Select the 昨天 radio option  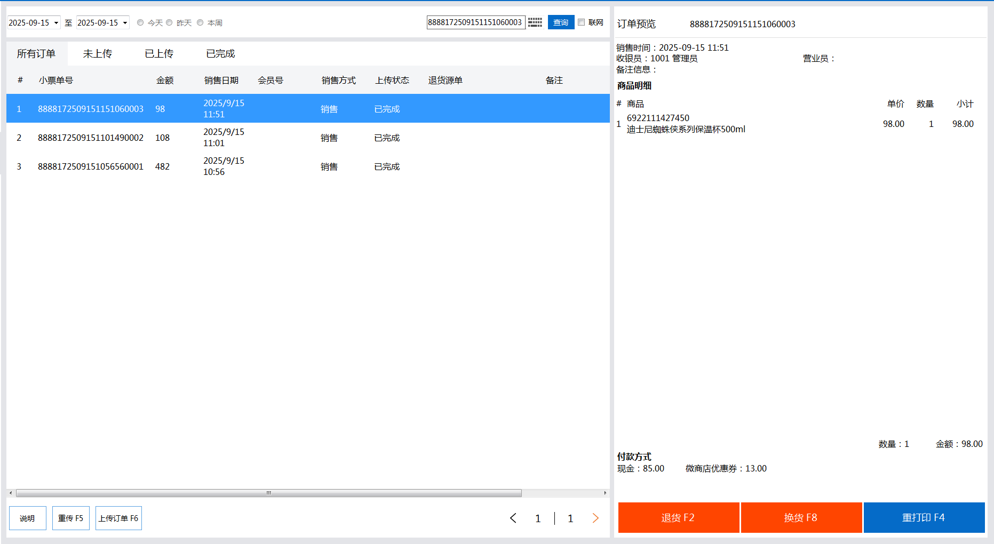point(170,22)
